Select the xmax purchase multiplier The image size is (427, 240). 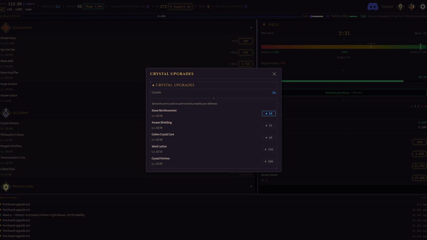pos(28,10)
